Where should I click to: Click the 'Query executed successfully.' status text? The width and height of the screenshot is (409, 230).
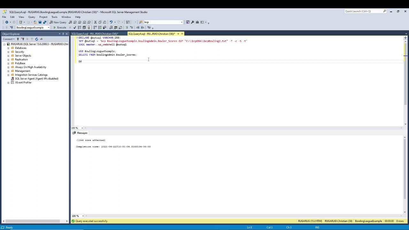click(91, 221)
